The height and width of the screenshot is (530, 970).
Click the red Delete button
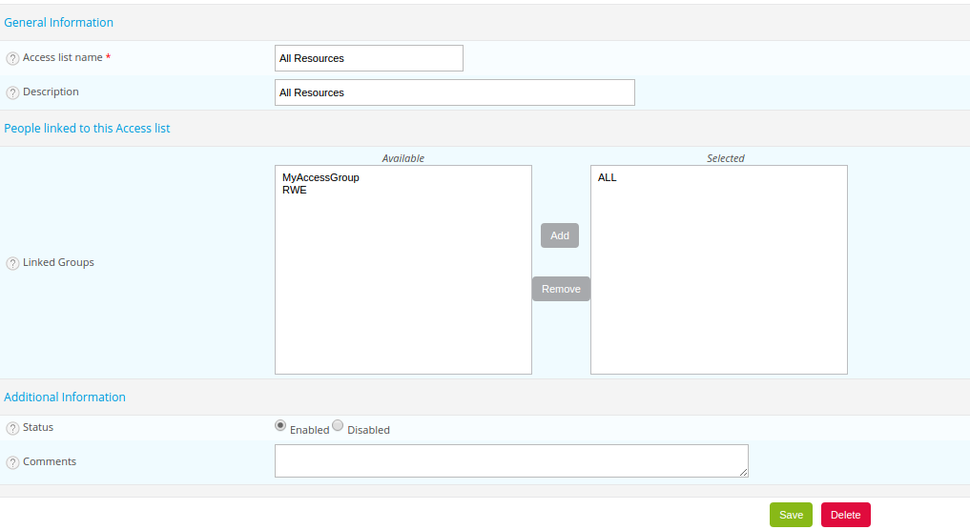(846, 515)
